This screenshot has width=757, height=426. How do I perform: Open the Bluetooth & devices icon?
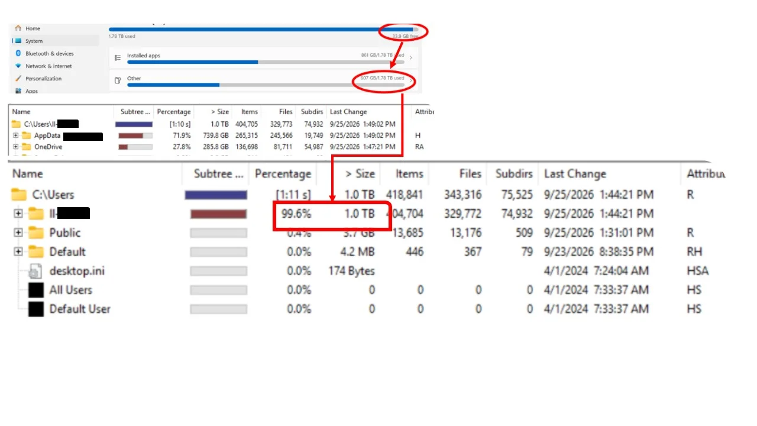tap(18, 53)
